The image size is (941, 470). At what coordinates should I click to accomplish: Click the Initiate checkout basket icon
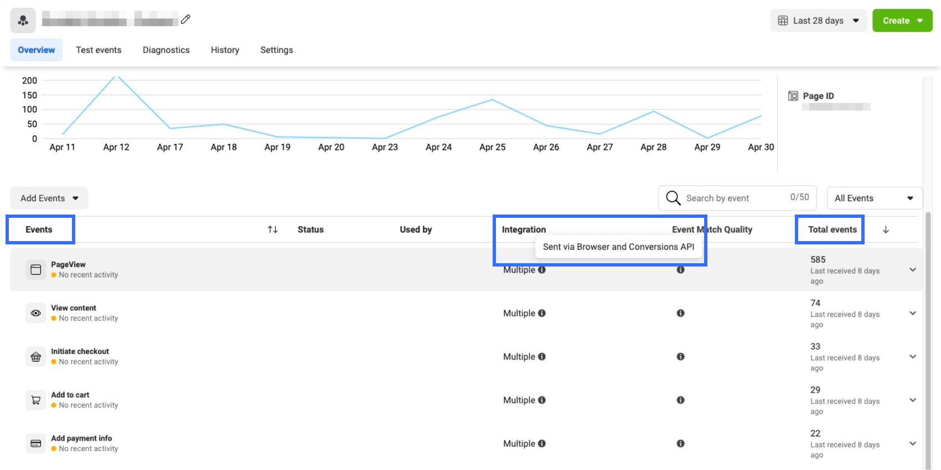click(x=36, y=357)
